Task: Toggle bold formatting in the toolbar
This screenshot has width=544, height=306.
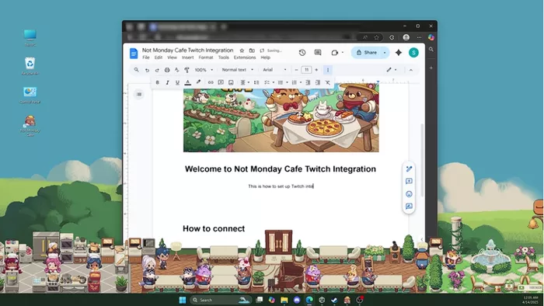Action: [157, 82]
